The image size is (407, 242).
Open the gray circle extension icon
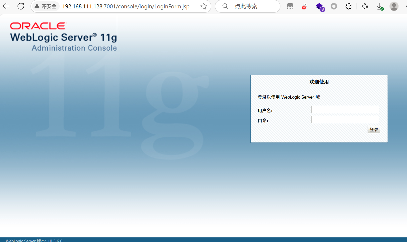coord(334,6)
